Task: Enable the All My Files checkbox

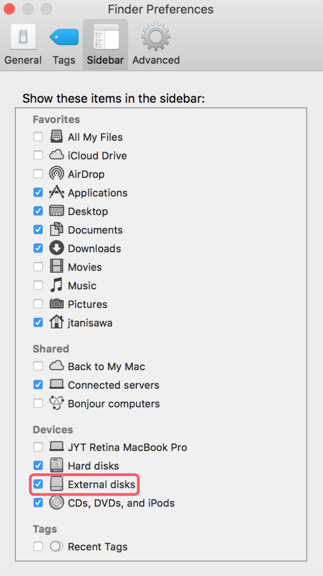Action: click(38, 136)
